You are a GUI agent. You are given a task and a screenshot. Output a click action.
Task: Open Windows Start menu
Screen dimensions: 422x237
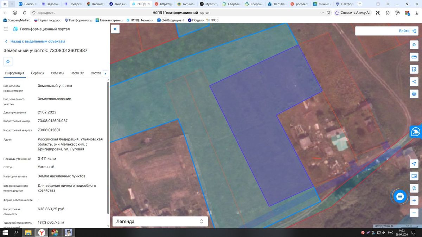5,233
